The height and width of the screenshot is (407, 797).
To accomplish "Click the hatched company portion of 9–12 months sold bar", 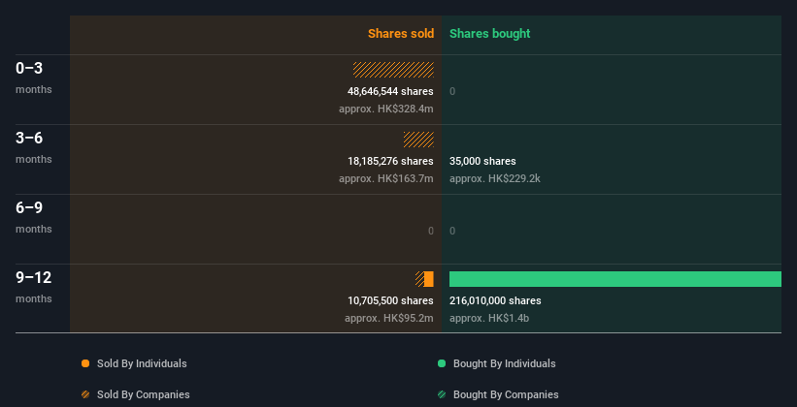I will (x=419, y=279).
